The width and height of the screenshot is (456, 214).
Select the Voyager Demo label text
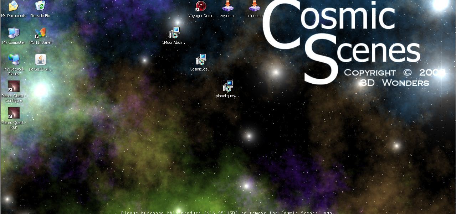[x=201, y=16]
